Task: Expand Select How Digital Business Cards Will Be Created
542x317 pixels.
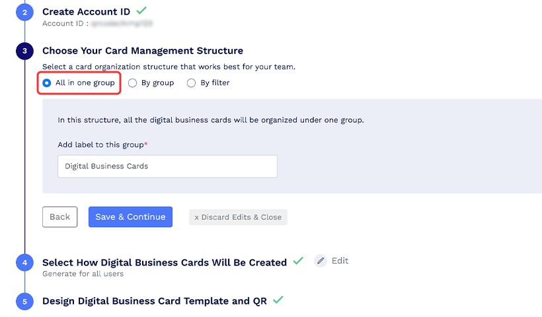Action: pos(164,262)
